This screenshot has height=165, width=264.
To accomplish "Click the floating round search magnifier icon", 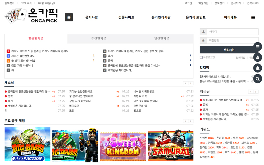I will [257, 79].
